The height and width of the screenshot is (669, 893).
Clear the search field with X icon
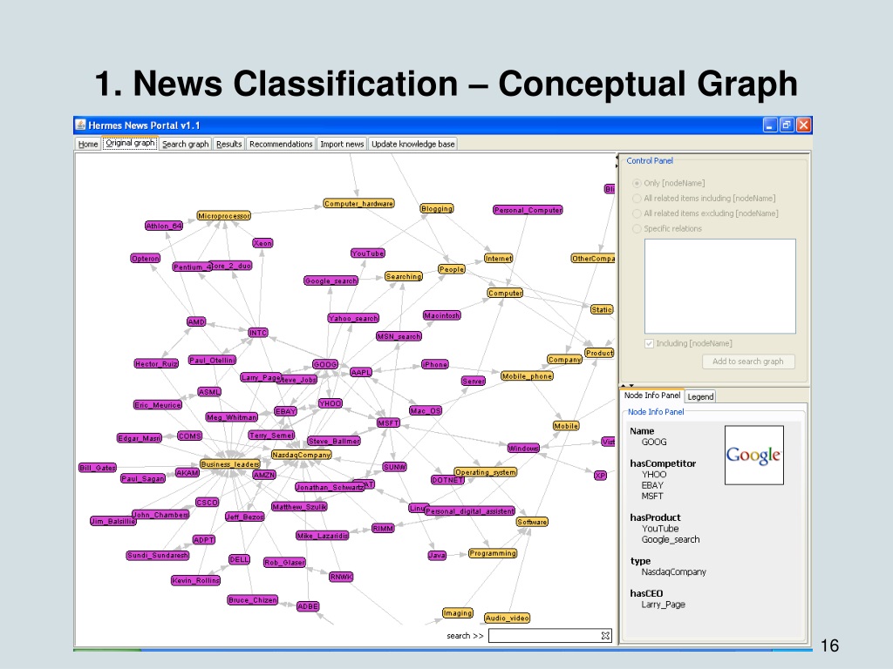pyautogui.click(x=606, y=635)
